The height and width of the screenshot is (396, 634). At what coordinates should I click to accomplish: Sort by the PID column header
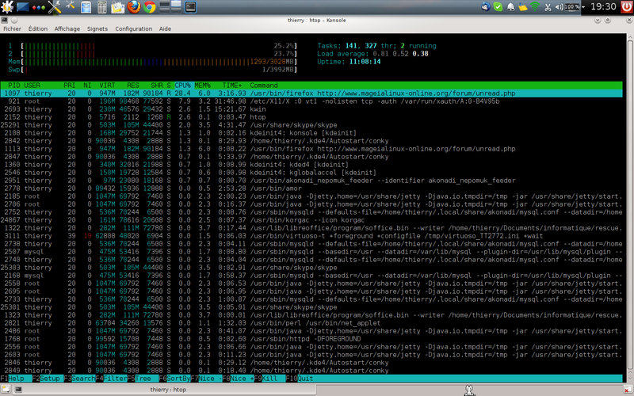tap(14, 86)
